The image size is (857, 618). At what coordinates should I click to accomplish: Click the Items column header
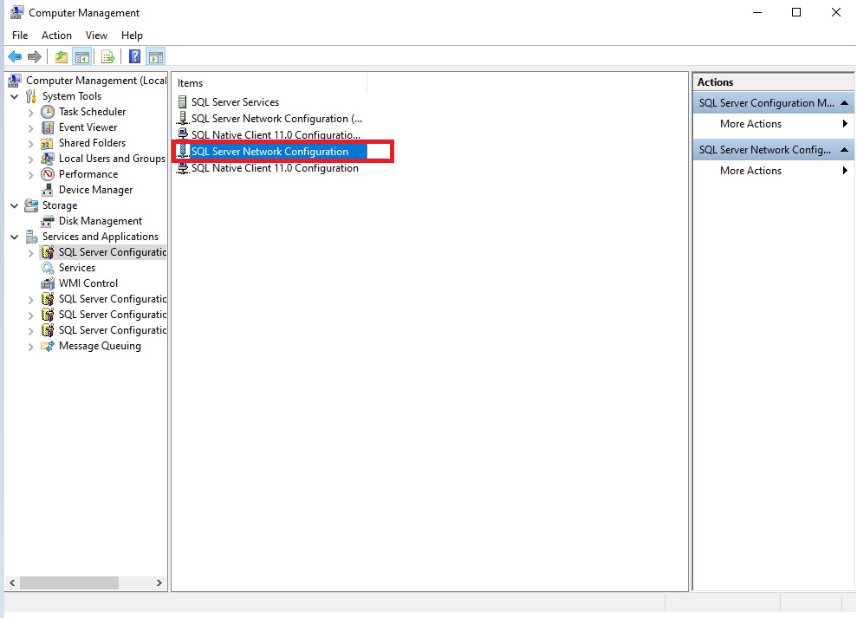tap(270, 83)
